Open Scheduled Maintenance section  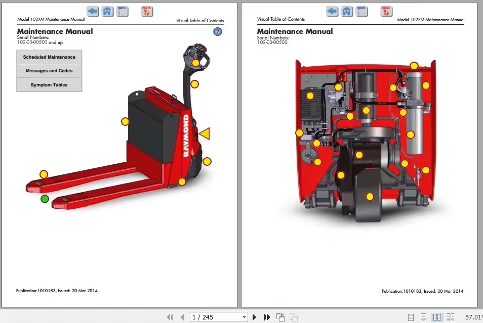(49, 57)
